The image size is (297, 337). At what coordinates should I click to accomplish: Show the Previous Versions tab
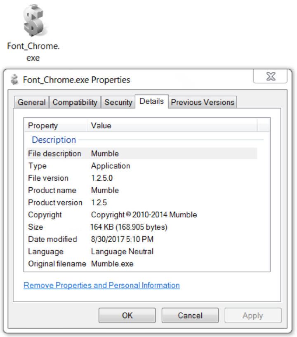[x=203, y=102]
